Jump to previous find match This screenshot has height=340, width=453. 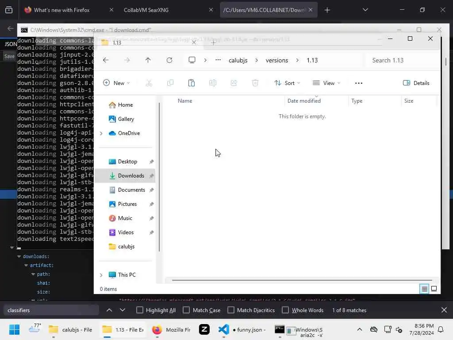click(109, 310)
